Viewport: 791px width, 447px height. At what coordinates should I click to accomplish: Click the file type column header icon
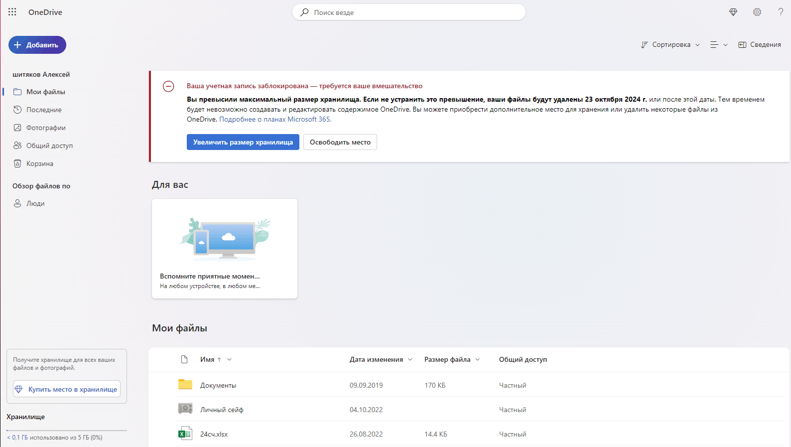click(184, 359)
